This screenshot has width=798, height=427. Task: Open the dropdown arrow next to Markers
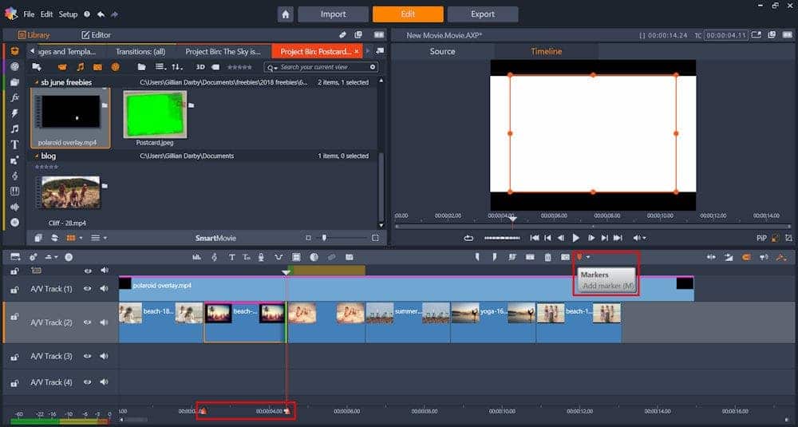tap(588, 257)
